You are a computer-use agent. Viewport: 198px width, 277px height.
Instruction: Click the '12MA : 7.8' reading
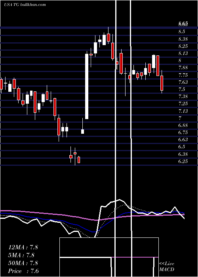23,247
